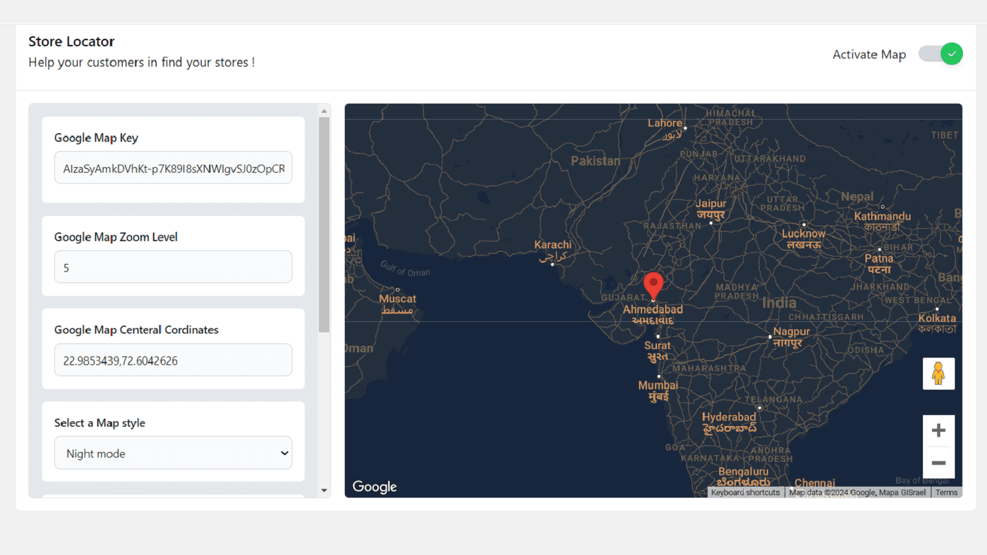Screen dimensions: 987x555
Task: Open Keyboard shortcuts on the map
Action: tap(745, 493)
